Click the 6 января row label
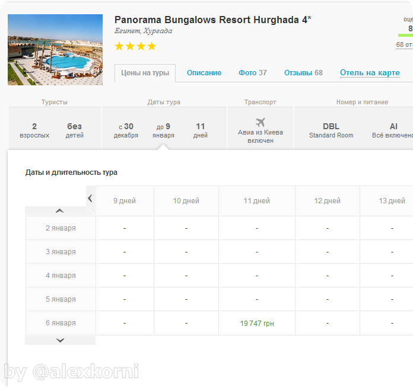413x387 pixels. pyautogui.click(x=61, y=323)
